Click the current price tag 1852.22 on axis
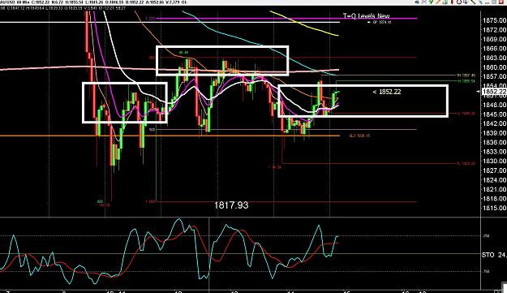 [494, 92]
